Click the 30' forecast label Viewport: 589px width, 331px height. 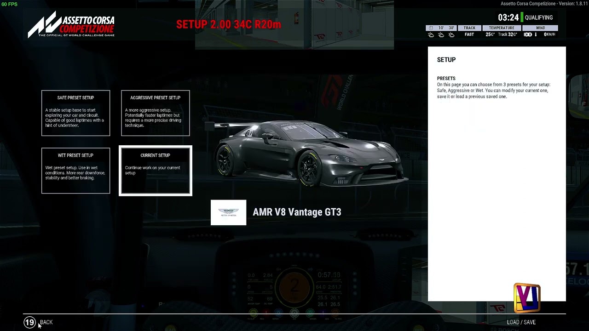click(x=451, y=28)
